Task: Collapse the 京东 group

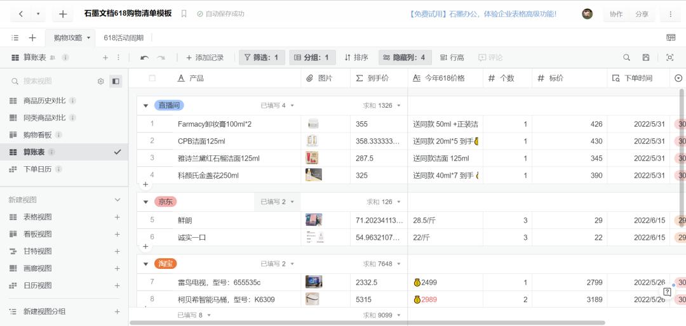Action: tap(145, 202)
